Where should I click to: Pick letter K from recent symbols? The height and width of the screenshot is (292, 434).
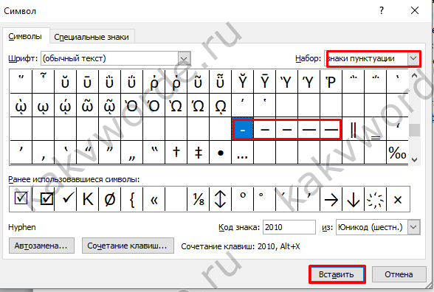[88, 199]
